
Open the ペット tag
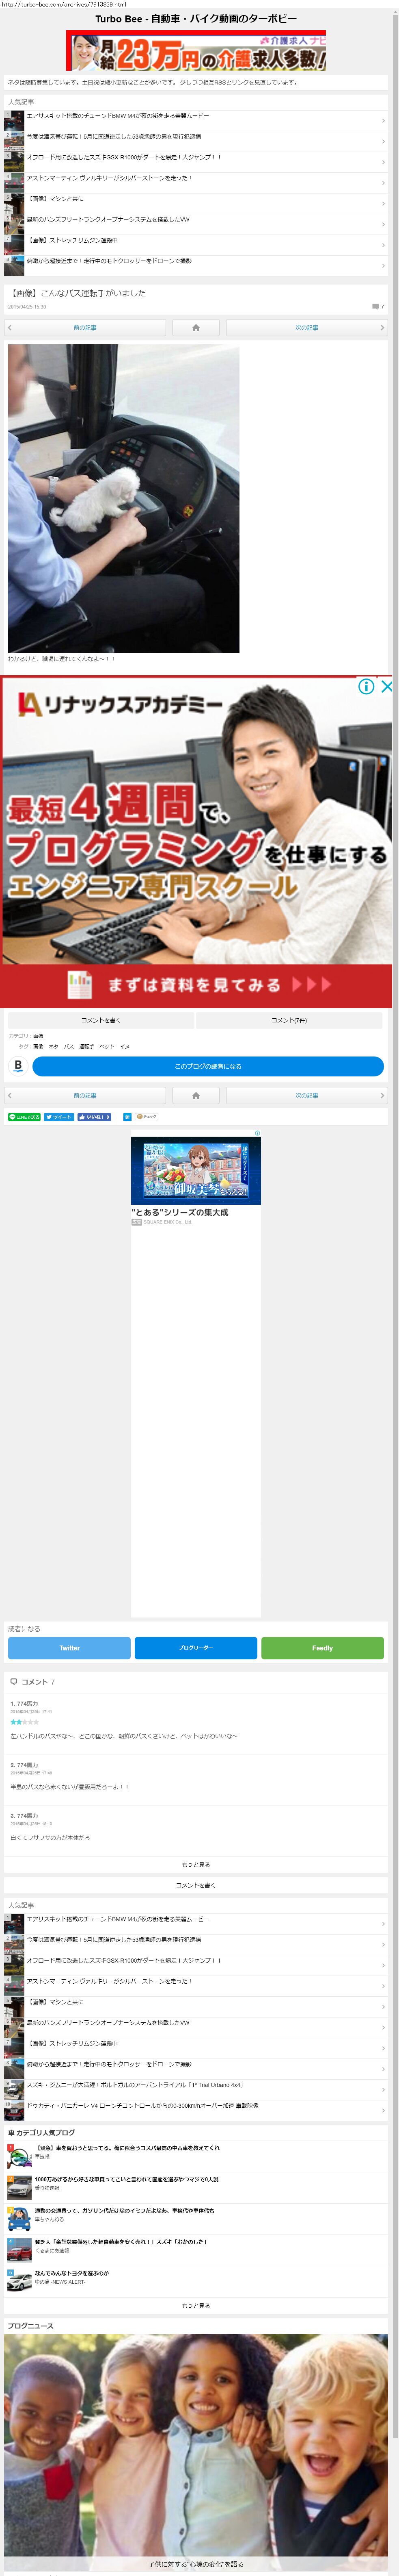point(107,1047)
